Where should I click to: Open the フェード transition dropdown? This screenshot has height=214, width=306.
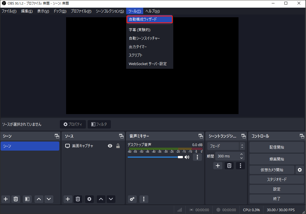coord(226,146)
